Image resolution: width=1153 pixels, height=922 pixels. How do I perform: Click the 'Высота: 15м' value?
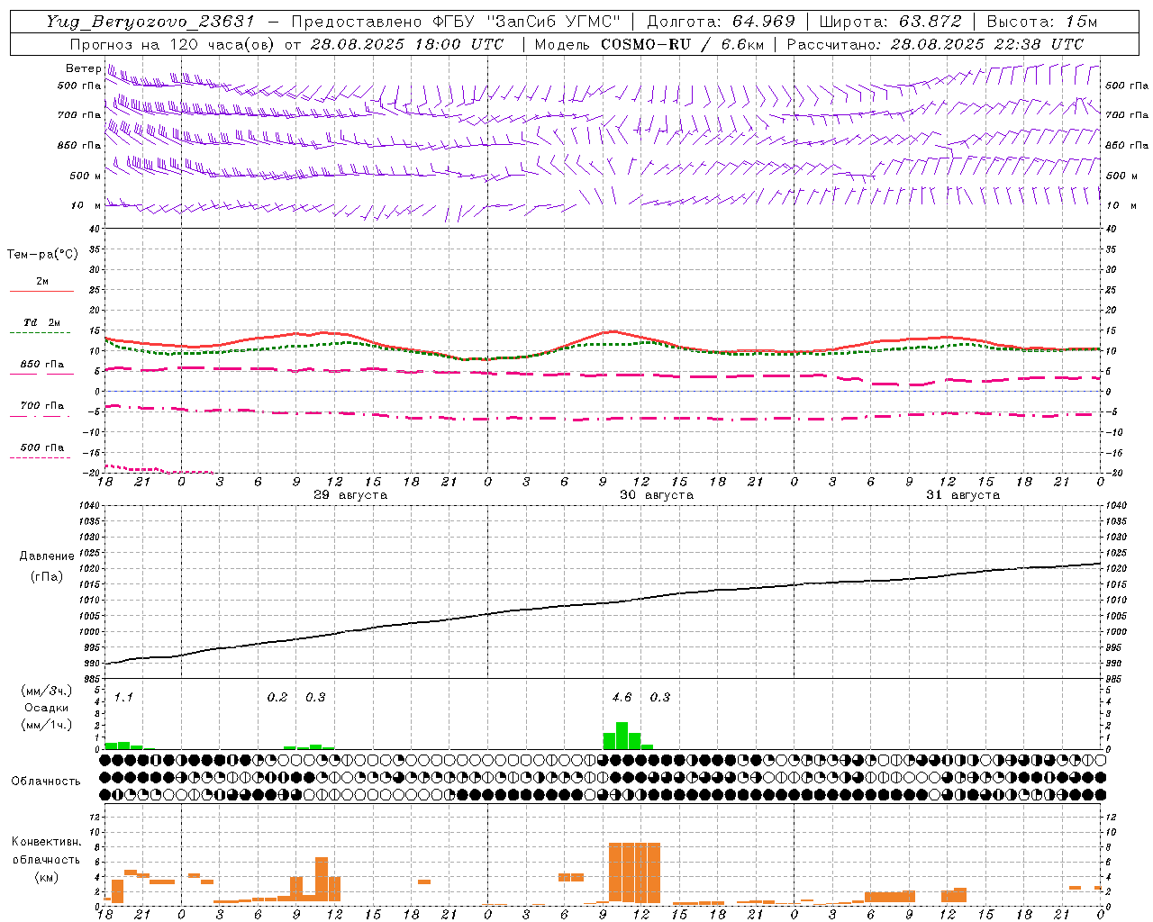[x=1042, y=22]
